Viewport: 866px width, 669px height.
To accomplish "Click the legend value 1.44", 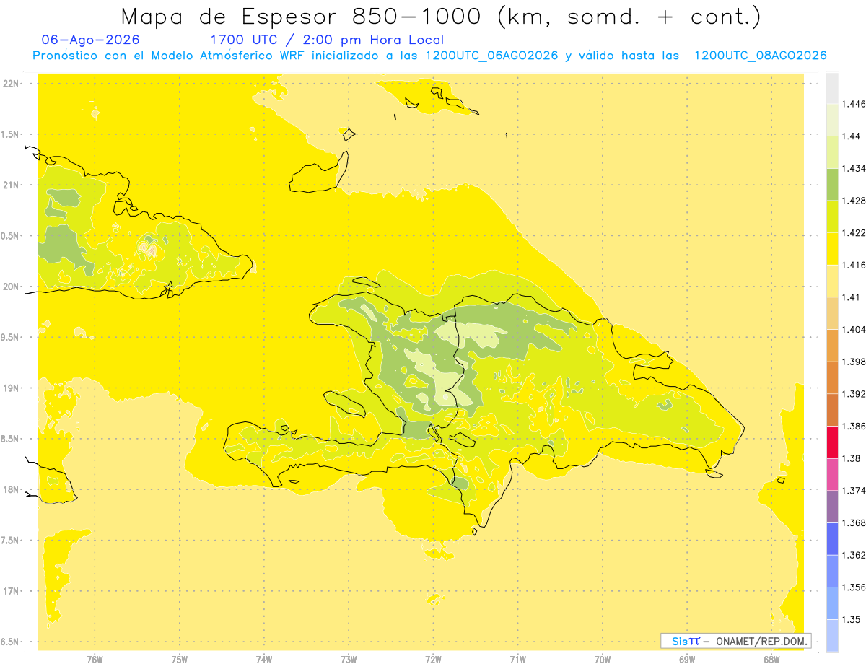I will click(851, 136).
